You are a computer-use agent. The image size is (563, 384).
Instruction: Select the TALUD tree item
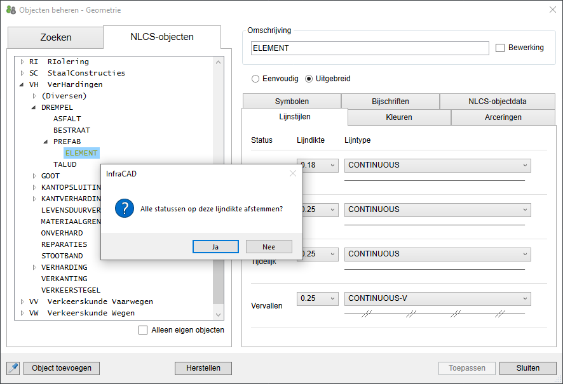point(65,164)
